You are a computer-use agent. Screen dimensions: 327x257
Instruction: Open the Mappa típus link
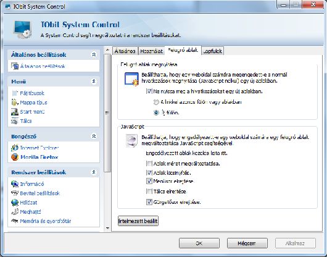[x=33, y=103]
